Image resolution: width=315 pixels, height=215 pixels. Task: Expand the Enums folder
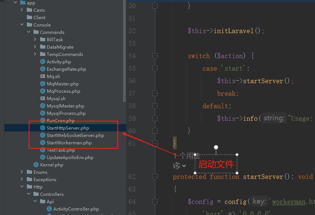click(x=22, y=172)
